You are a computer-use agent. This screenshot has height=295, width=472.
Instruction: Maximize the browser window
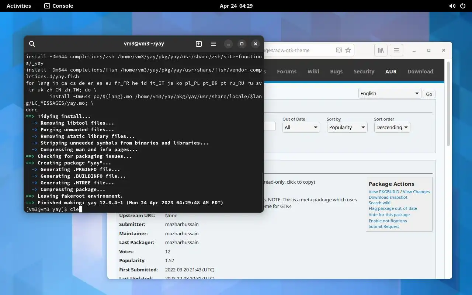429,50
